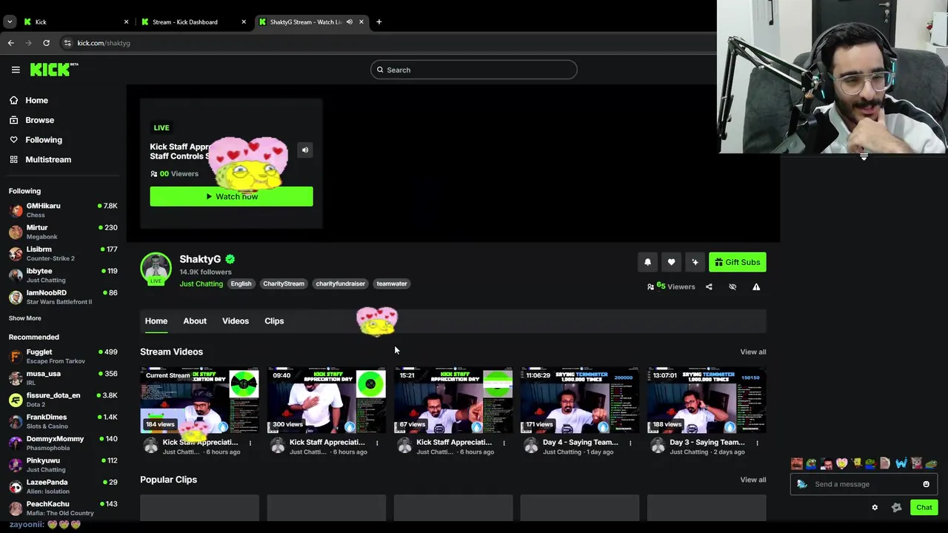Image resolution: width=948 pixels, height=533 pixels.
Task: Select the cat emote in chat
Action: pyautogui.click(x=916, y=464)
